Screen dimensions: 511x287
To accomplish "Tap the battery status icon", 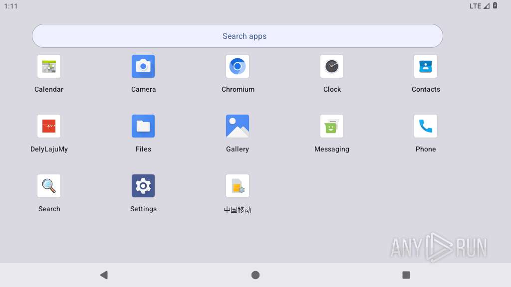I will pos(495,5).
